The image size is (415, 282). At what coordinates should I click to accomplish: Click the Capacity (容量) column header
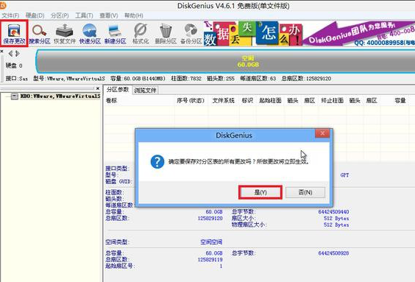[400, 101]
